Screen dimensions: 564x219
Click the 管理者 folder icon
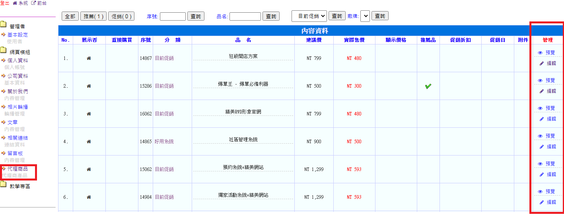pyautogui.click(x=3, y=24)
